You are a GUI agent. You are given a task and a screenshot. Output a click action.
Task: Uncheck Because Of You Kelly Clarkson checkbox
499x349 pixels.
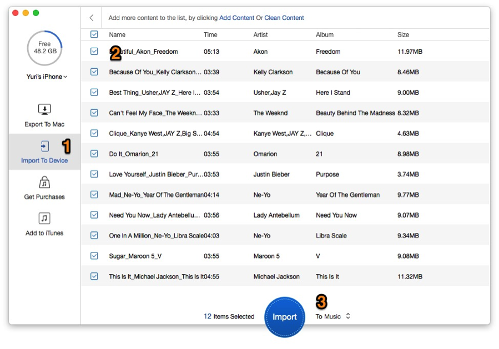pyautogui.click(x=94, y=72)
